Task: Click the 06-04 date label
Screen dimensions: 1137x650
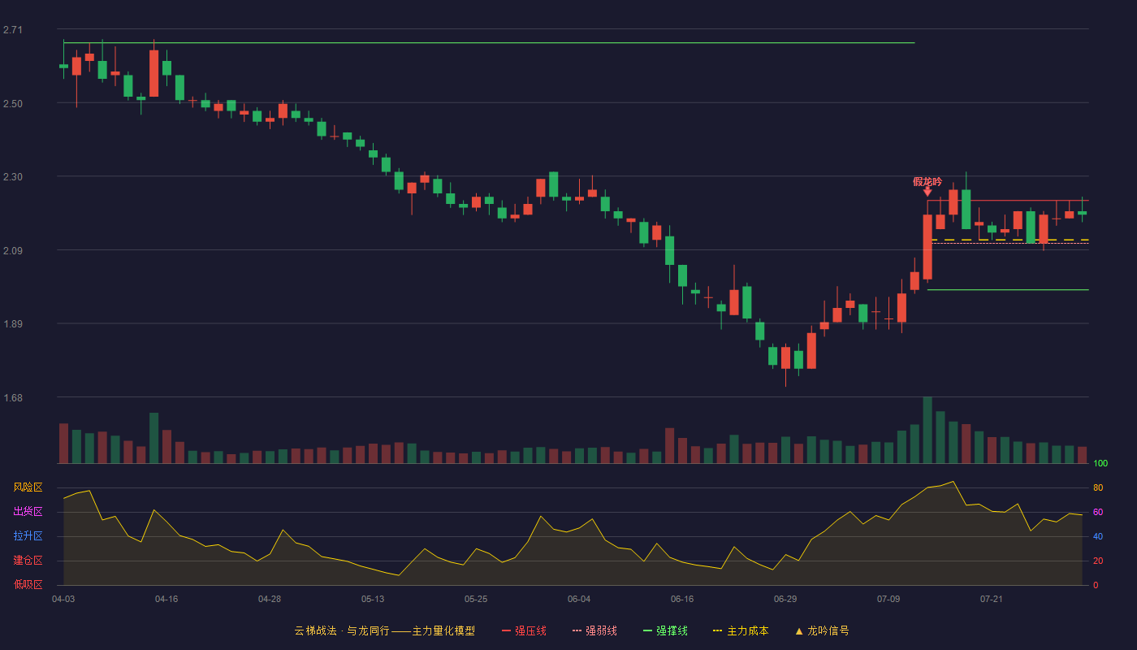Action: pyautogui.click(x=579, y=599)
